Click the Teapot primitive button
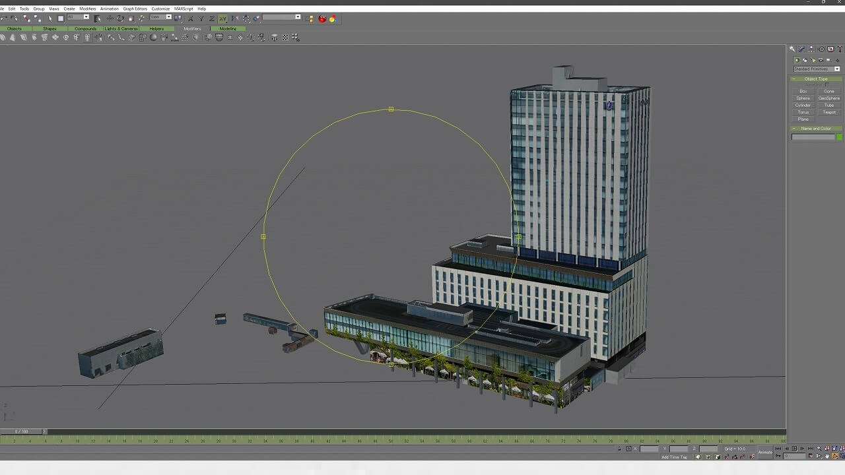Image resolution: width=845 pixels, height=475 pixels. tap(829, 112)
